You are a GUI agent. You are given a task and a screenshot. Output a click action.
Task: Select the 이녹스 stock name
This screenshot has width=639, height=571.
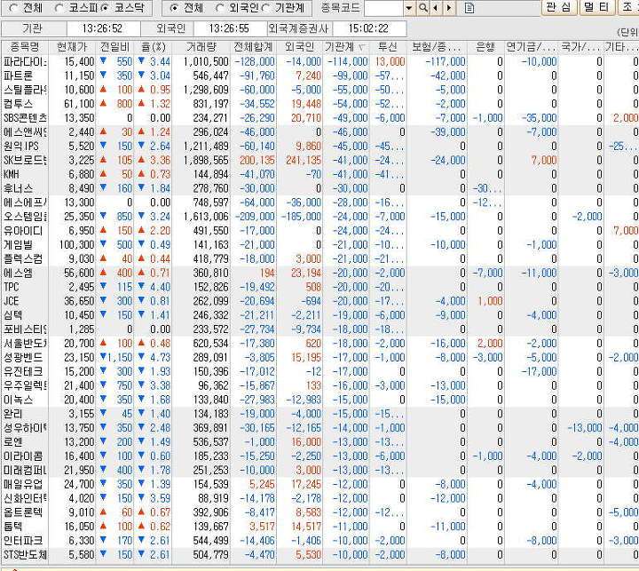(x=18, y=400)
